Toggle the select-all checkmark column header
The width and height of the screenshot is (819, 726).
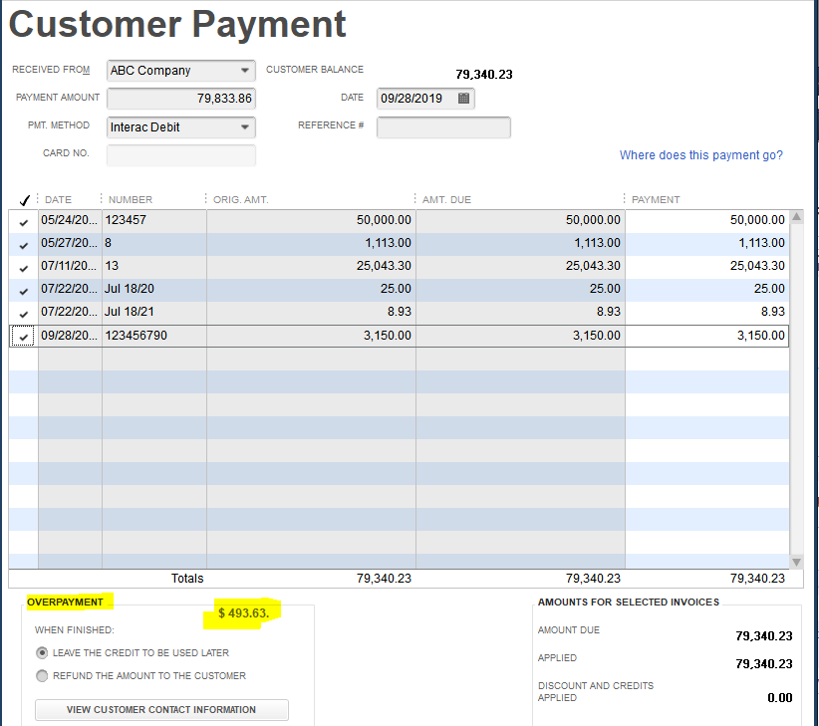pyautogui.click(x=24, y=200)
